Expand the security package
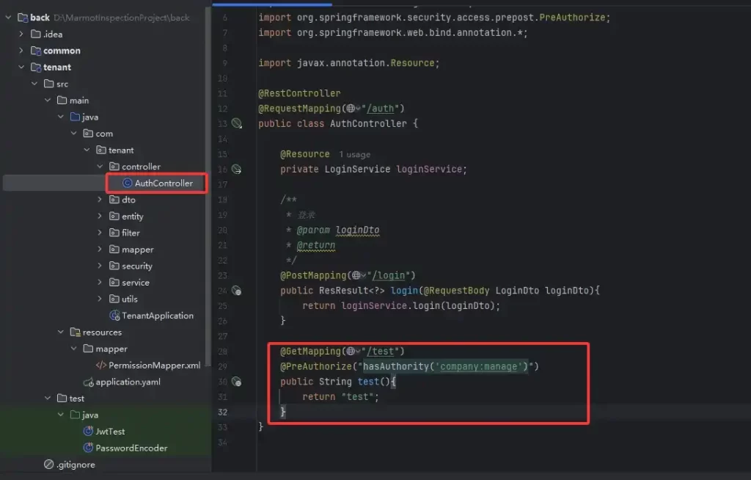This screenshot has width=751, height=480. pos(100,266)
